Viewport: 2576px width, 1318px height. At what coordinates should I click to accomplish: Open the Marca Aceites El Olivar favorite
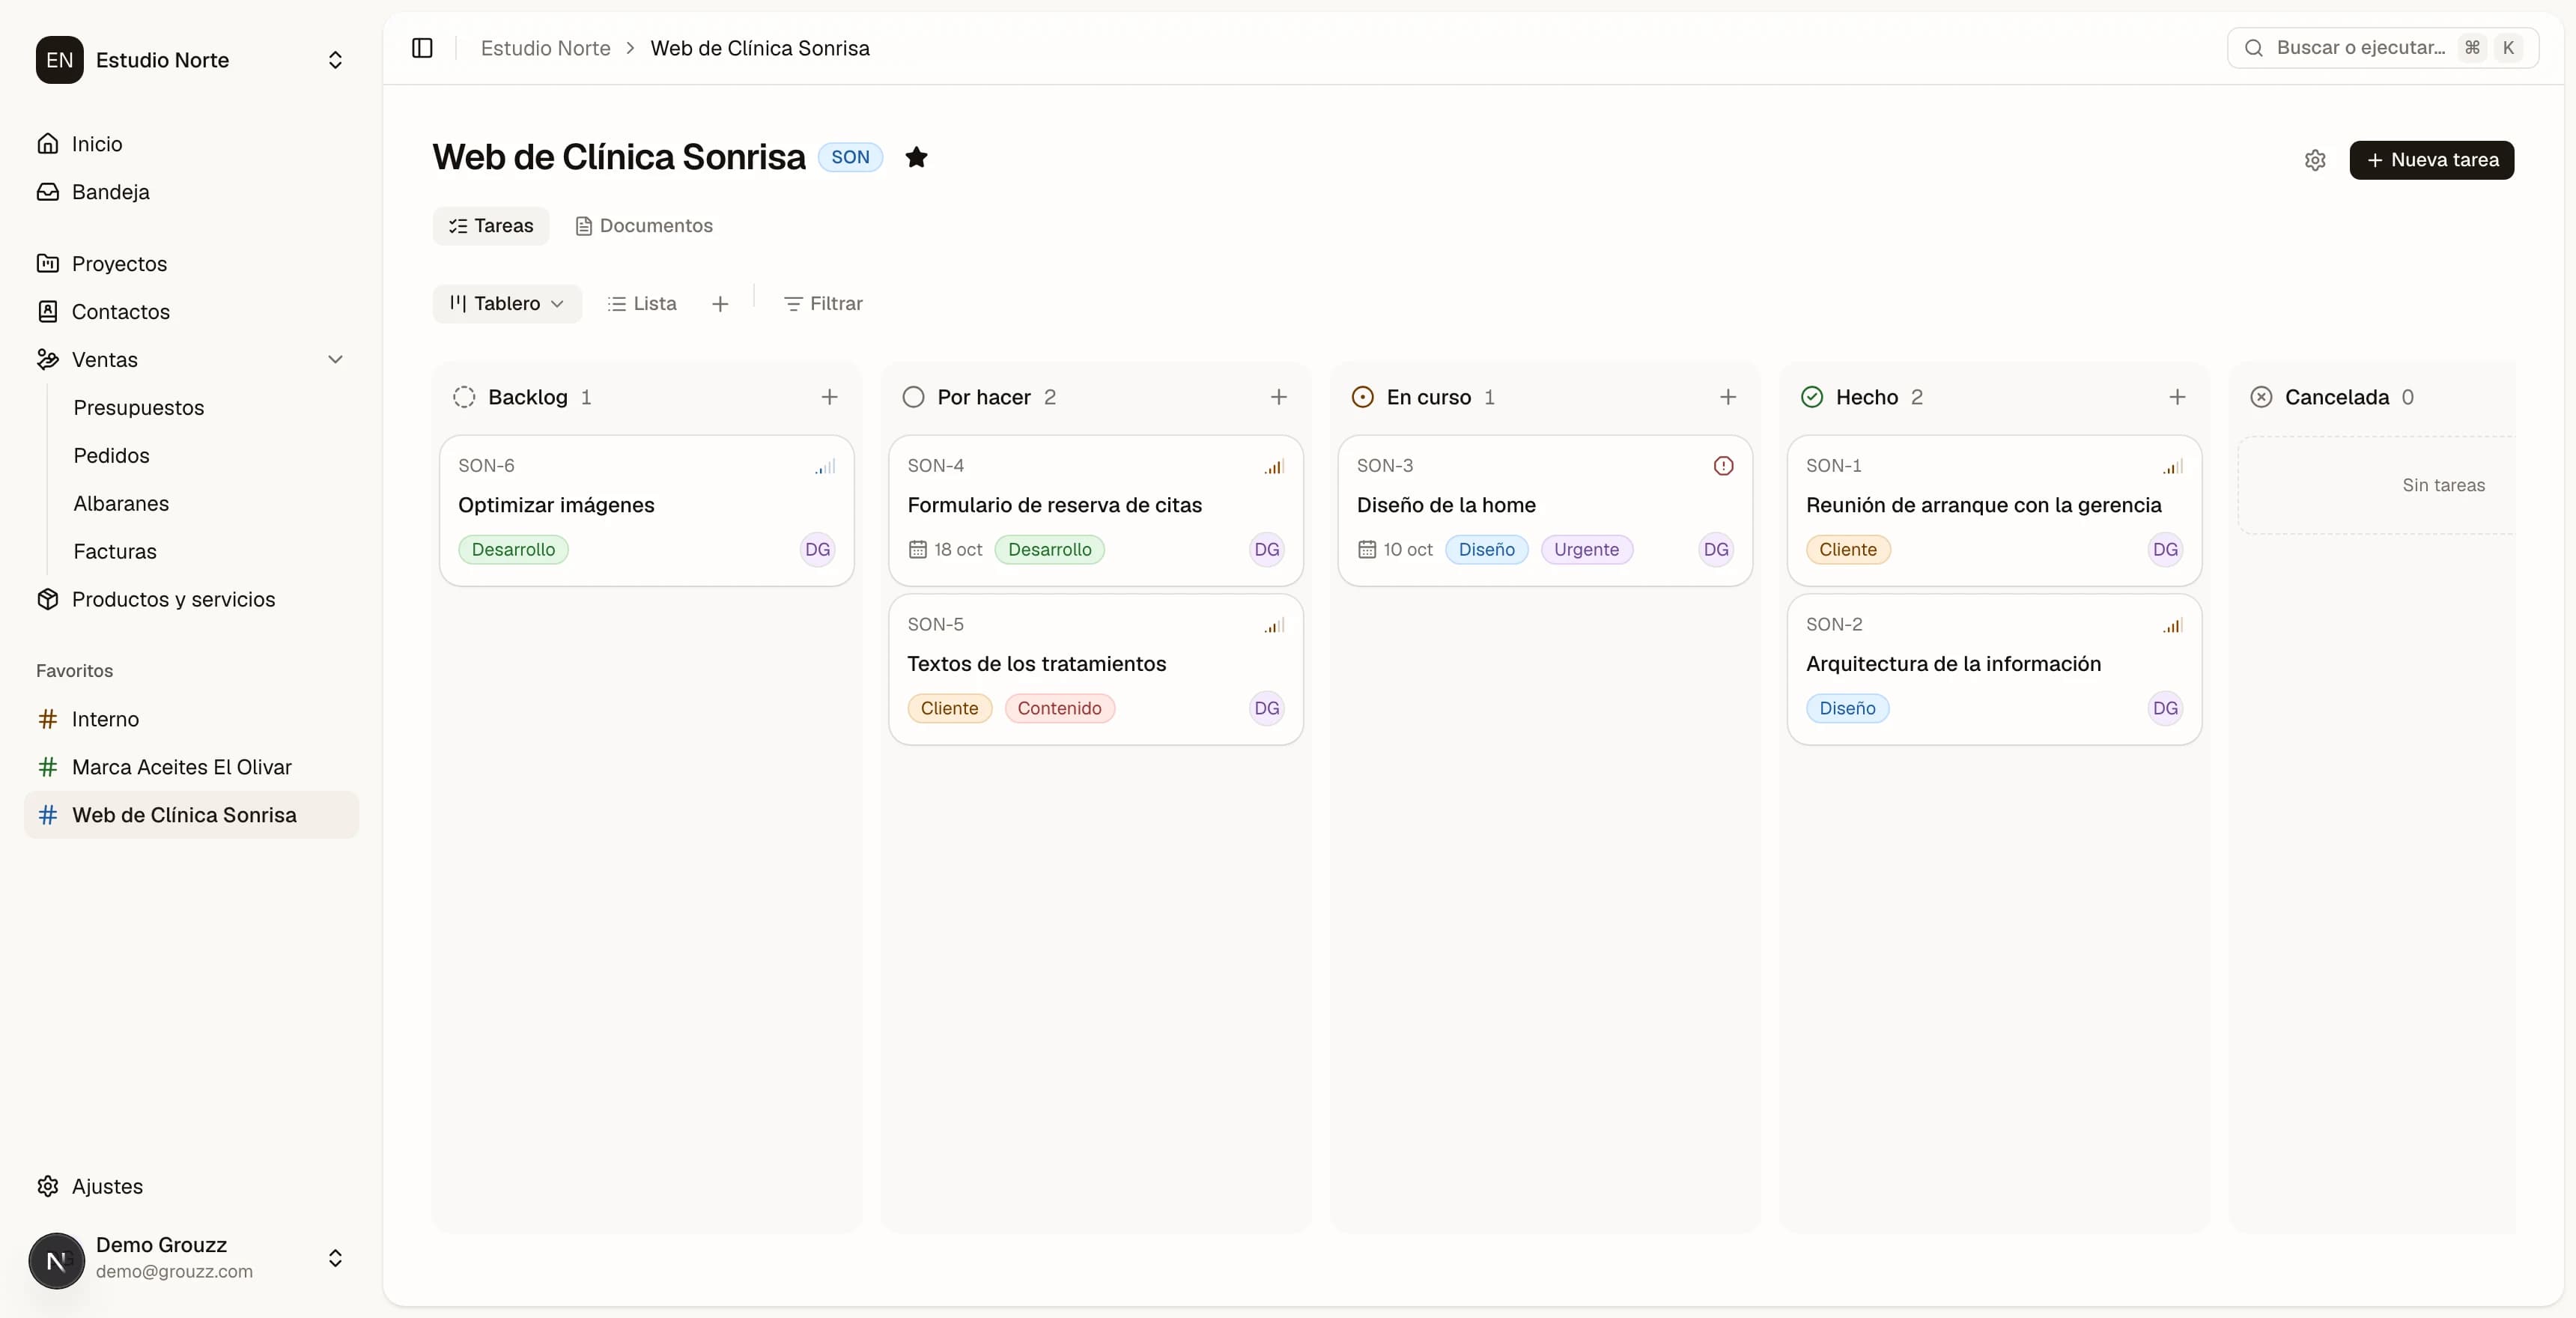pyautogui.click(x=190, y=767)
